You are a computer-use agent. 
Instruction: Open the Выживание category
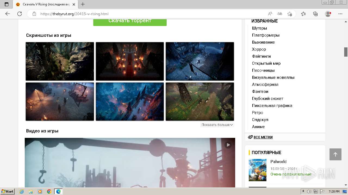tap(263, 42)
